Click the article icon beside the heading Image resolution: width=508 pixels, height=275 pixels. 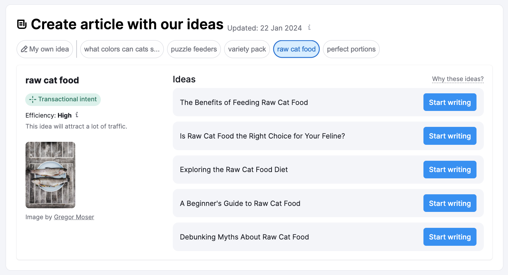pyautogui.click(x=22, y=24)
